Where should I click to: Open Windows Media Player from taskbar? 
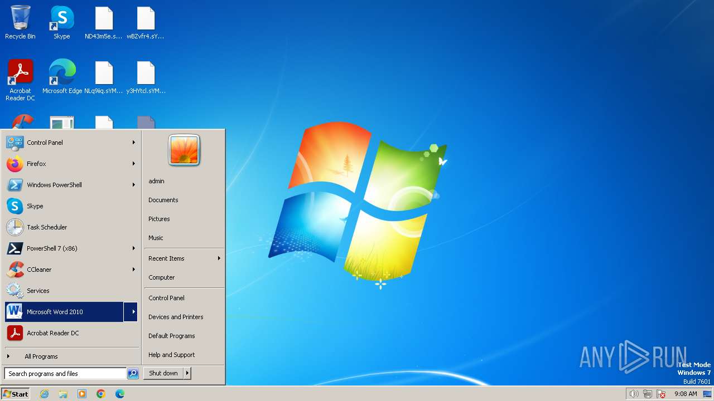82,394
